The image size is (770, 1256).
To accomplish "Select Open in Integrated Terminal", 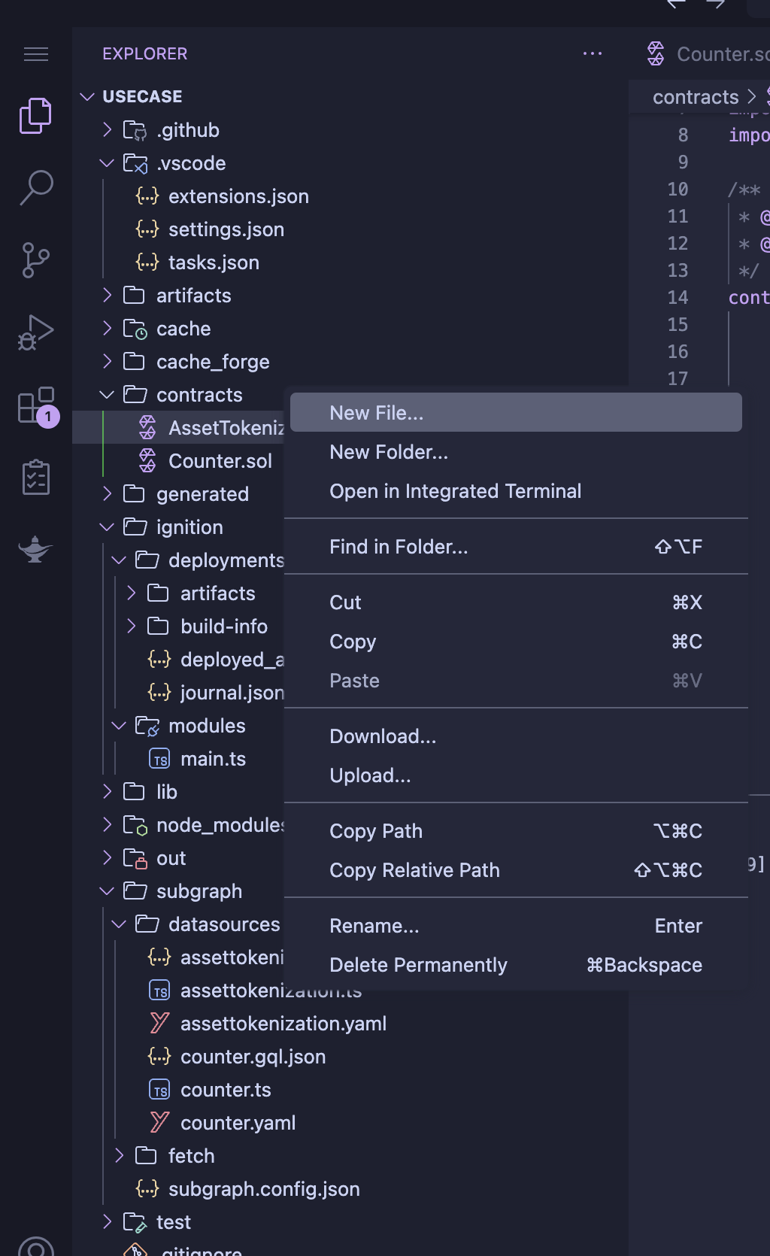I will coord(516,491).
